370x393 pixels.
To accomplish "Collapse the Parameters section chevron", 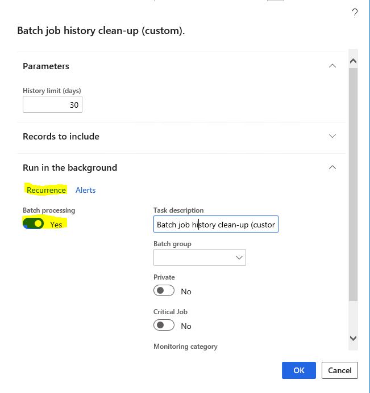I will 332,66.
